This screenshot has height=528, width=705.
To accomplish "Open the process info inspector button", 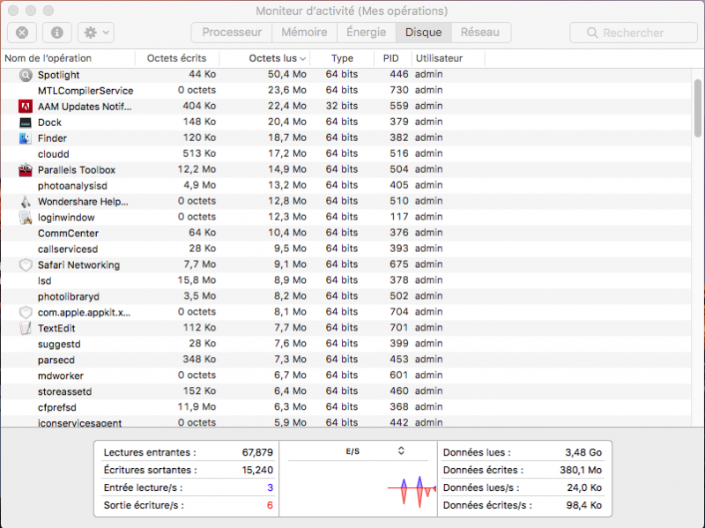I will click(56, 33).
